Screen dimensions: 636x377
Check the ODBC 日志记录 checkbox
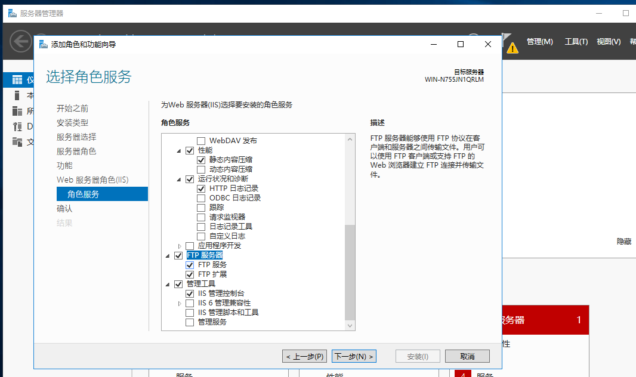point(201,198)
